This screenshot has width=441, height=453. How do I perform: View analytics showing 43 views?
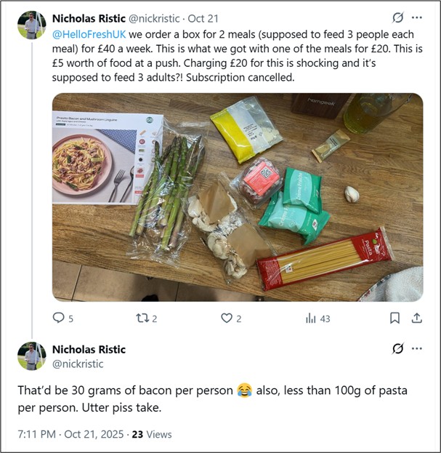[317, 318]
